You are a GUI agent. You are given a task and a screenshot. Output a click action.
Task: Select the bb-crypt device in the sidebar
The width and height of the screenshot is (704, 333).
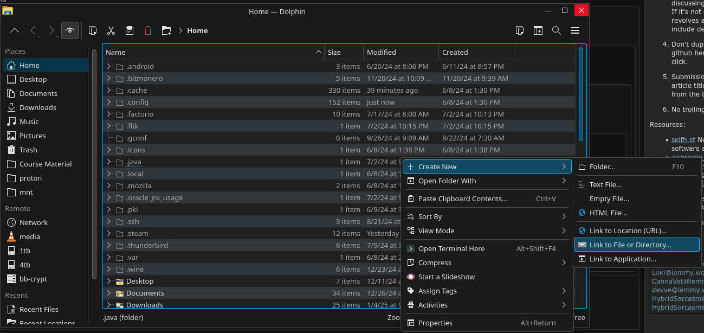click(46, 279)
